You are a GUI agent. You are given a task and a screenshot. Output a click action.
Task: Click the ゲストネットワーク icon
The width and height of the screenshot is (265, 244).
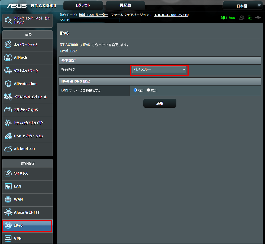(x=8, y=71)
